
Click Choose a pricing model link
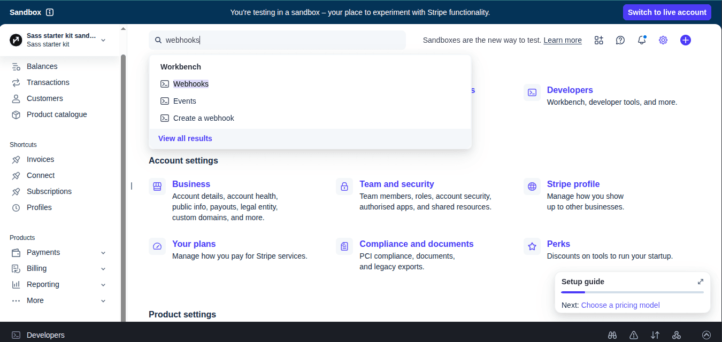(620, 305)
